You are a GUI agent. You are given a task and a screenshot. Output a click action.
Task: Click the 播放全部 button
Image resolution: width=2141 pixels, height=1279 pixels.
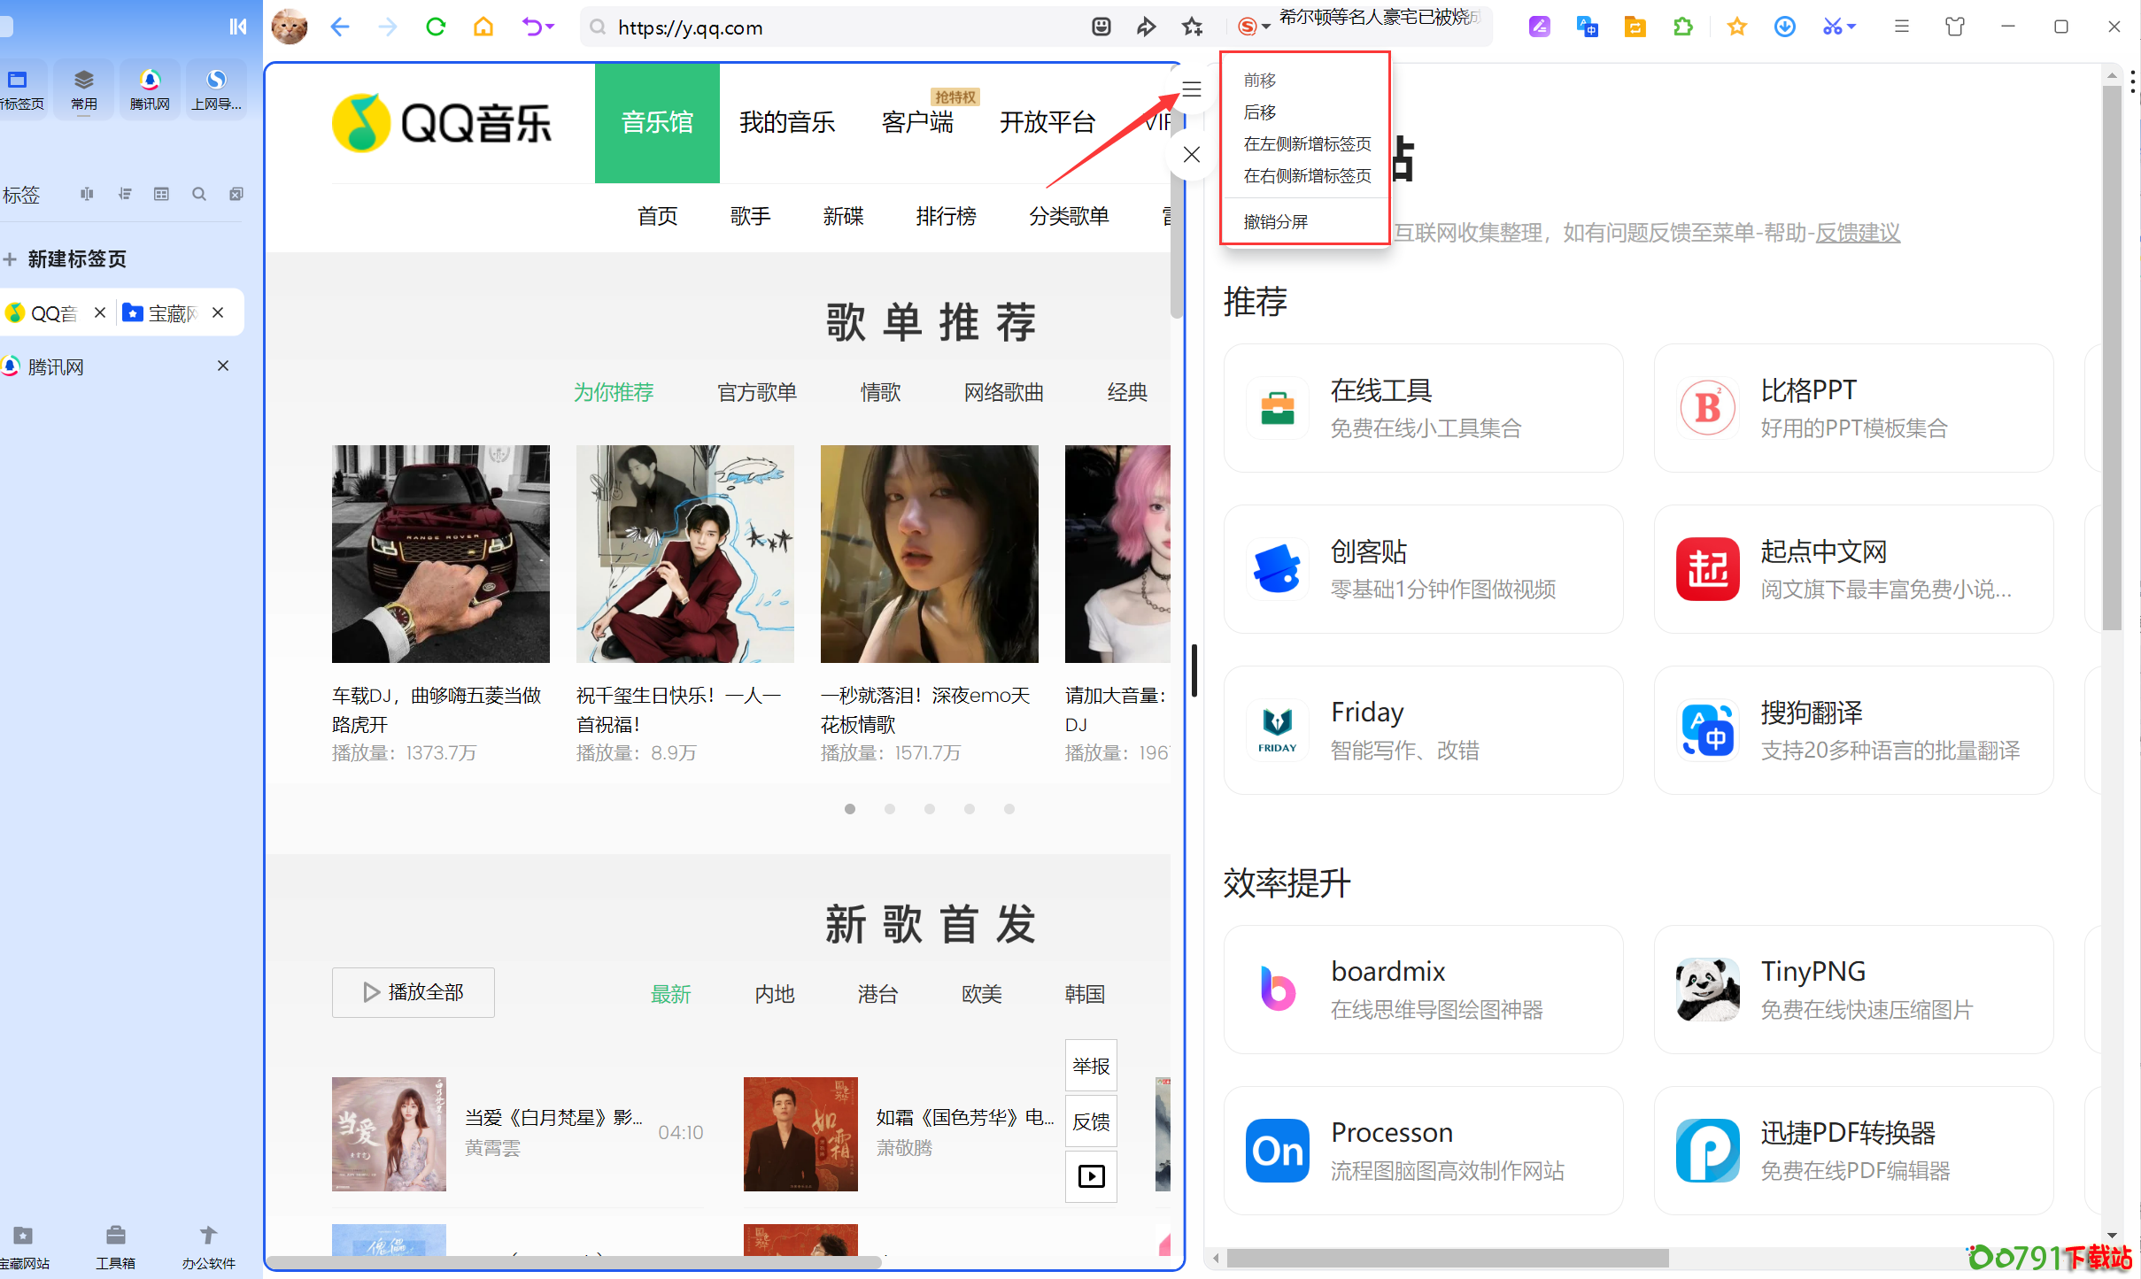[413, 992]
